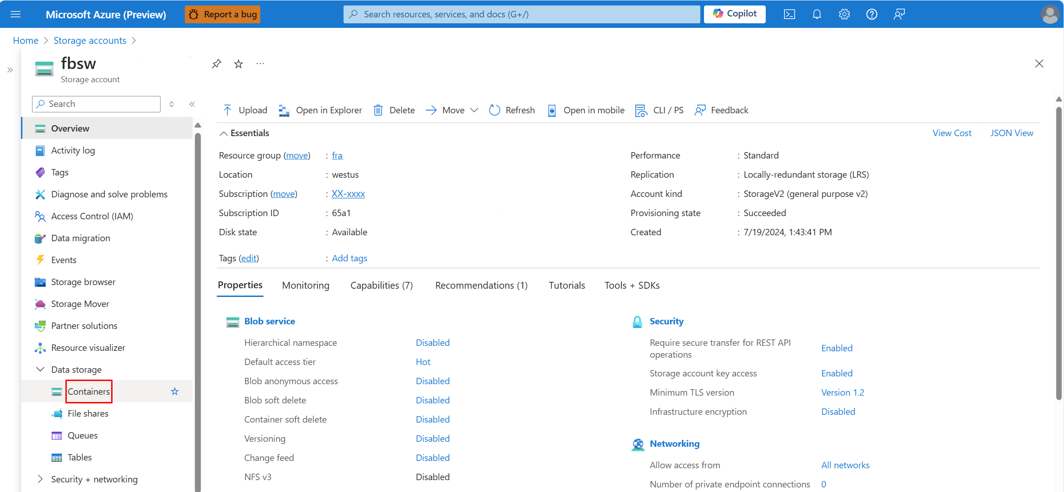Click the Storage browser icon
Image resolution: width=1064 pixels, height=492 pixels.
[40, 282]
